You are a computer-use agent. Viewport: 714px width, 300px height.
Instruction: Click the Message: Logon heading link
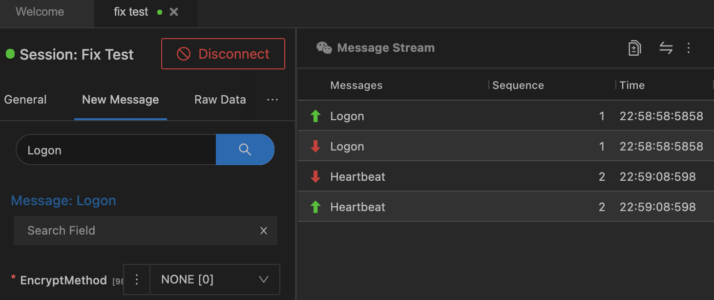click(63, 201)
